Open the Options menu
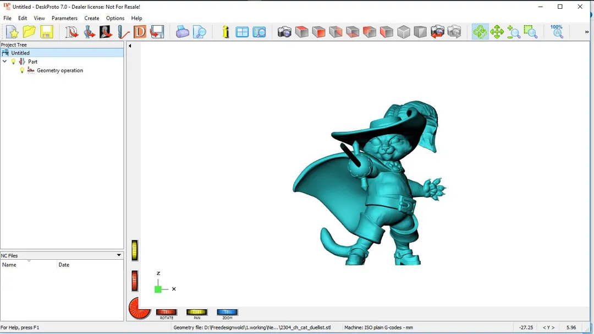Image resolution: width=594 pixels, height=334 pixels. [x=115, y=18]
